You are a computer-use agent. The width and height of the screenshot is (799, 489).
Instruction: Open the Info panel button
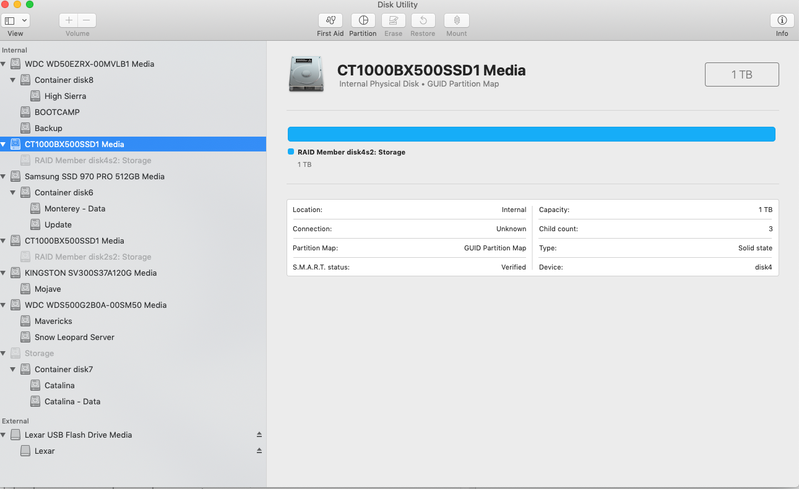(x=782, y=20)
